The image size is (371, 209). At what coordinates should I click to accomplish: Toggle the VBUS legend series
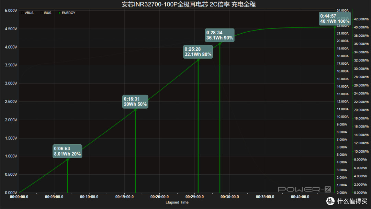27,13
